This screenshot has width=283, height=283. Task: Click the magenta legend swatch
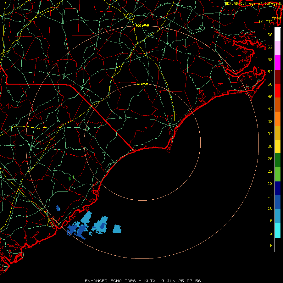tap(278, 63)
